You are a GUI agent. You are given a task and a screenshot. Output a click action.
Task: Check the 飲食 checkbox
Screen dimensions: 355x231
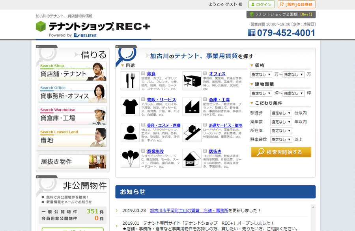pyautogui.click(x=143, y=74)
